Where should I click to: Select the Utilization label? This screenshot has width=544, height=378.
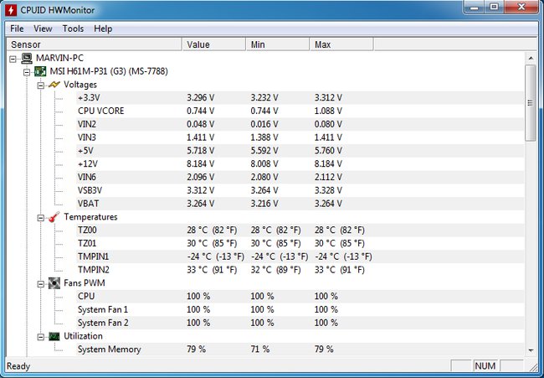click(83, 336)
